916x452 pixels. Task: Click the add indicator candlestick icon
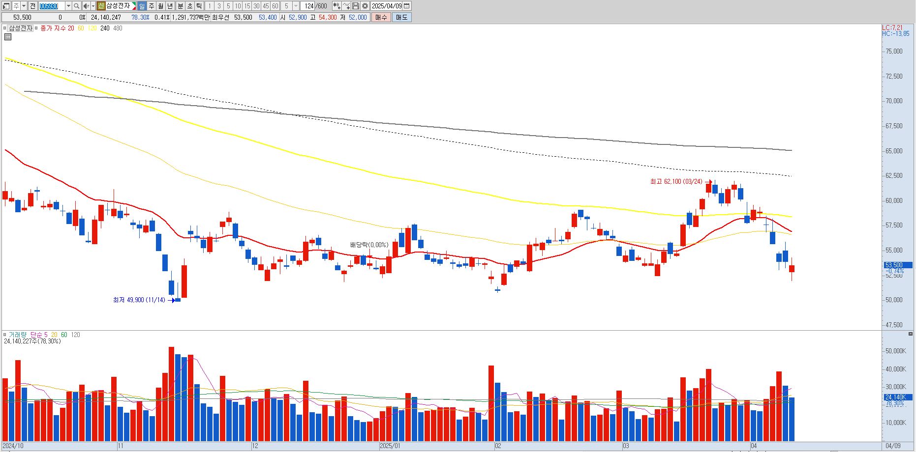337,6
